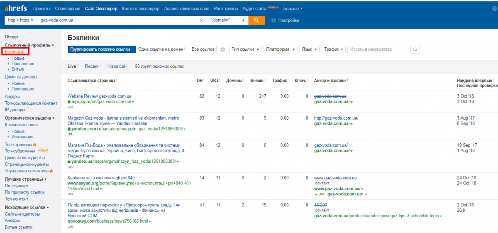
Task: Open Керівництво з експлуатації рм 840 link
Action: [x=101, y=178]
